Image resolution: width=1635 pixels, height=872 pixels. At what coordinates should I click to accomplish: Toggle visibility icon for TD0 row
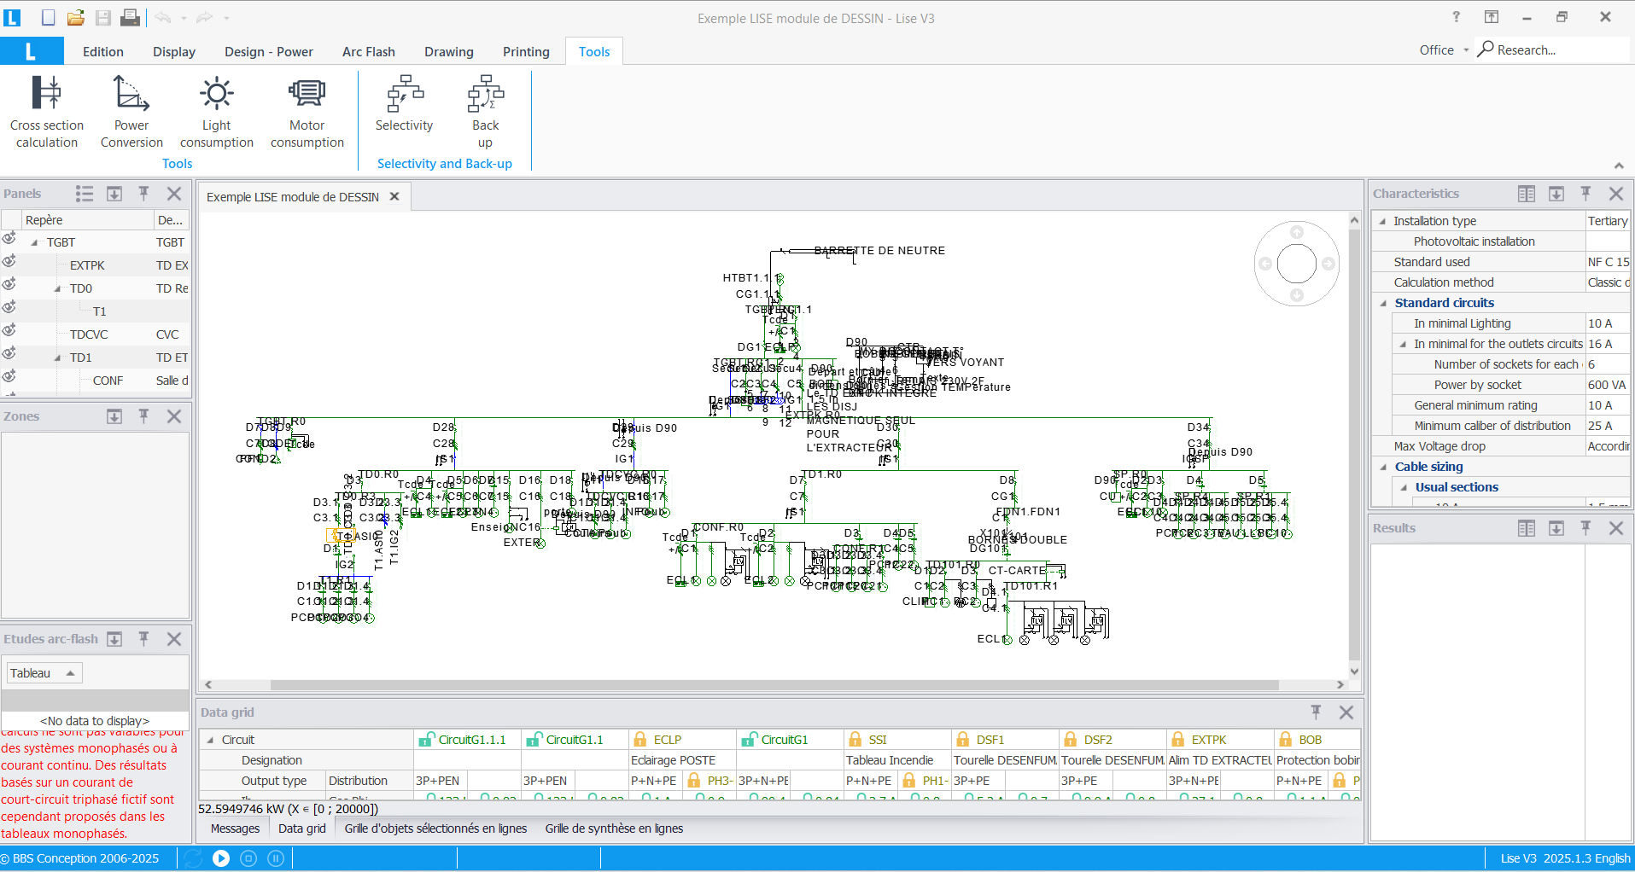(x=9, y=284)
